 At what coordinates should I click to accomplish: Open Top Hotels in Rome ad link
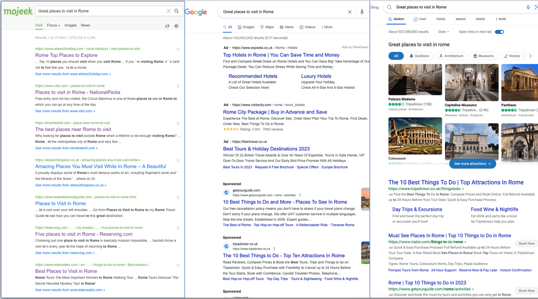click(281, 55)
